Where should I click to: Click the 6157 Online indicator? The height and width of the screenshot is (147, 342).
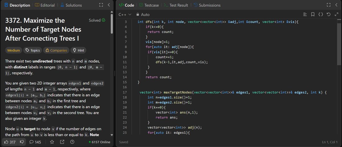99,142
